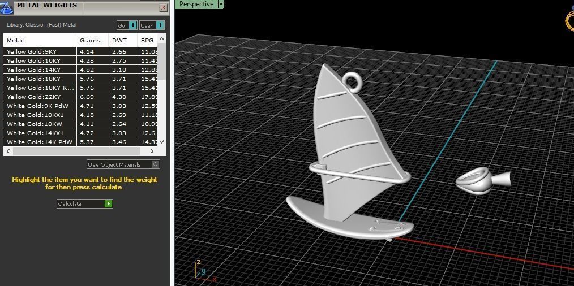The width and height of the screenshot is (574, 286).
Task: Select the White Gold:9K PdW row
Action: 82,106
